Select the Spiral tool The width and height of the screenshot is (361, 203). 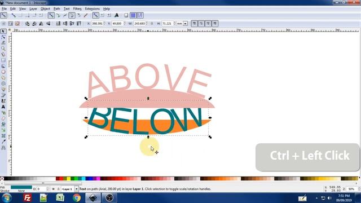[x=3, y=83]
